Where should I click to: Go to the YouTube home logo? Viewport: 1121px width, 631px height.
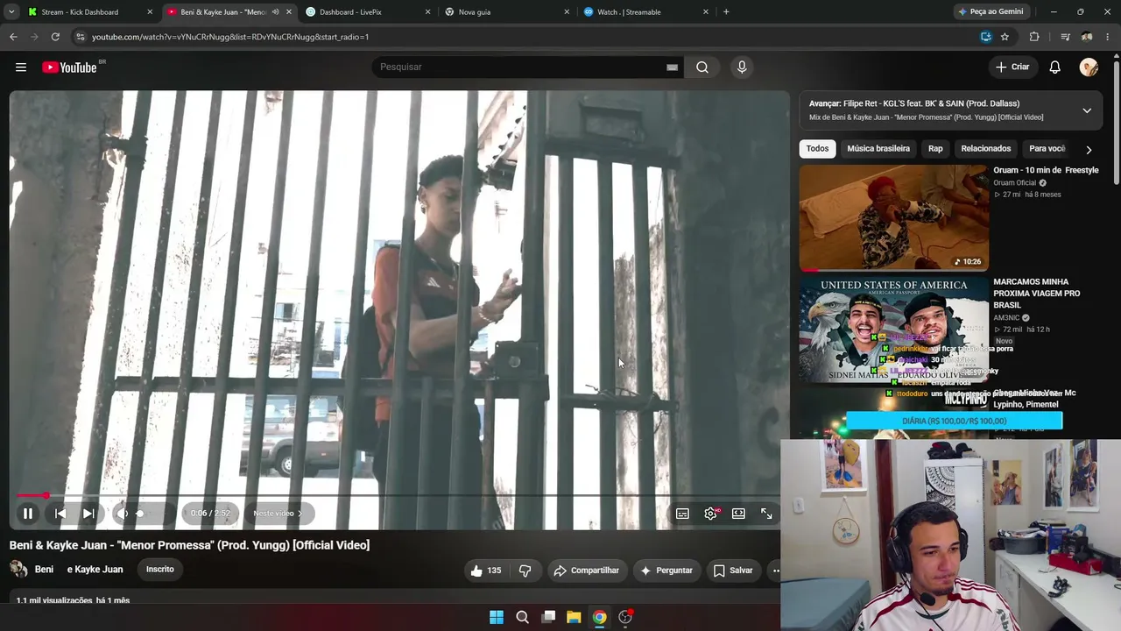point(69,67)
